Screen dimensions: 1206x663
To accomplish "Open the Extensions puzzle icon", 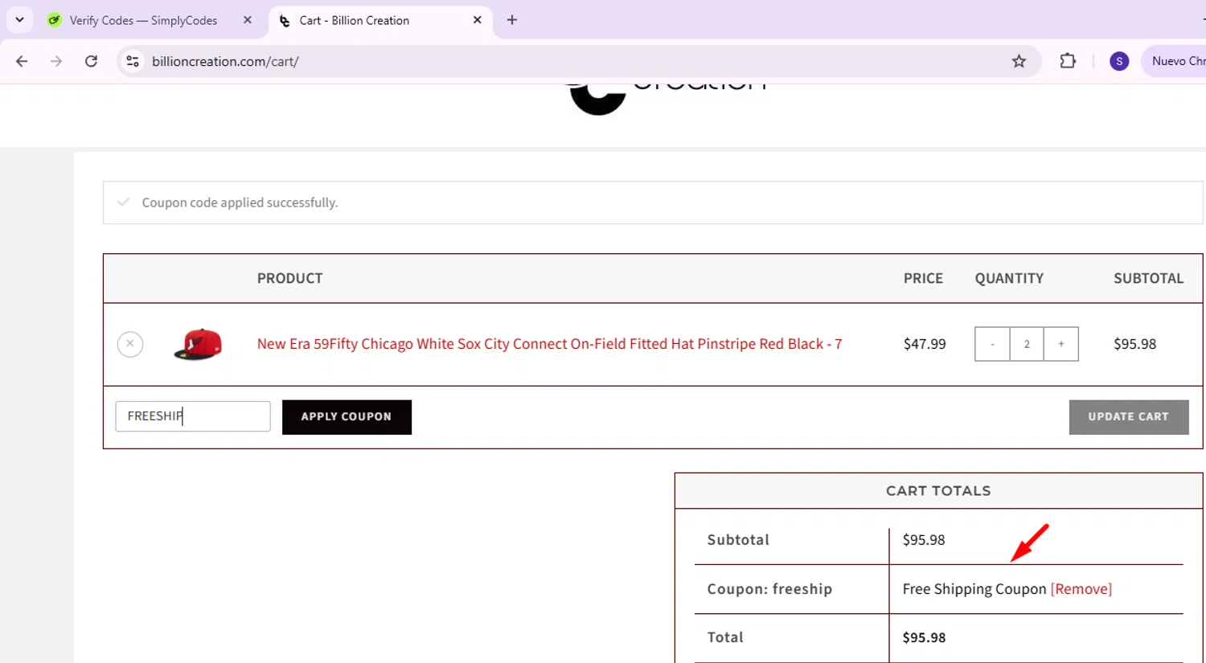I will click(1068, 61).
